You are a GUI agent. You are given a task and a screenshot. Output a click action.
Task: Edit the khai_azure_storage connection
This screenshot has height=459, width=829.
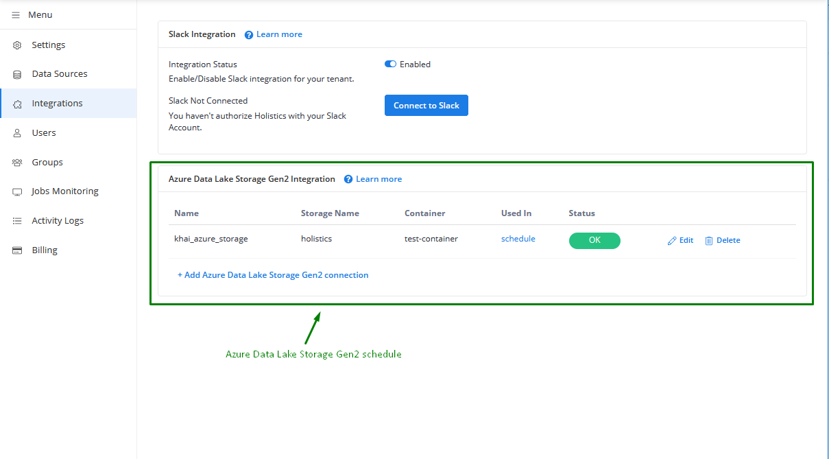(x=680, y=241)
